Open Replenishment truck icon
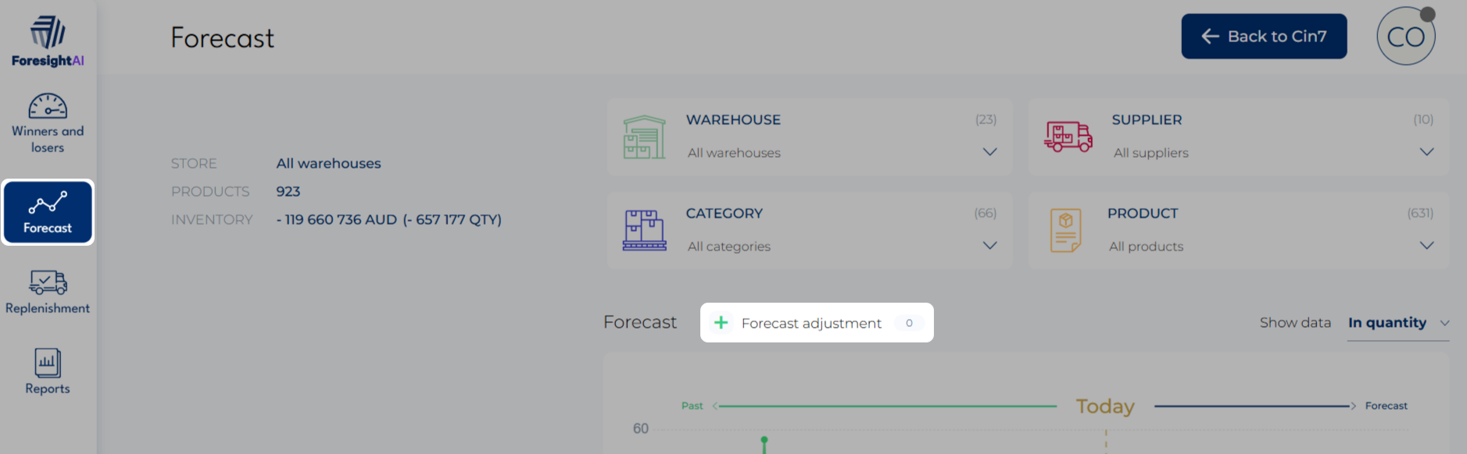Viewport: 1467px width, 454px height. coord(48,282)
